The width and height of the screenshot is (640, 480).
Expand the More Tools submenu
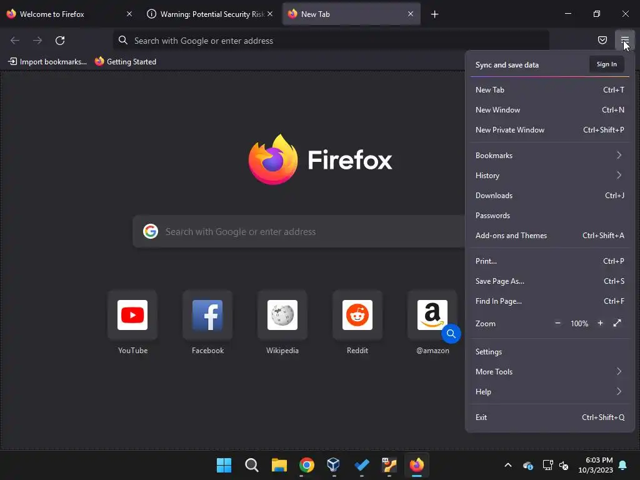[549, 372]
